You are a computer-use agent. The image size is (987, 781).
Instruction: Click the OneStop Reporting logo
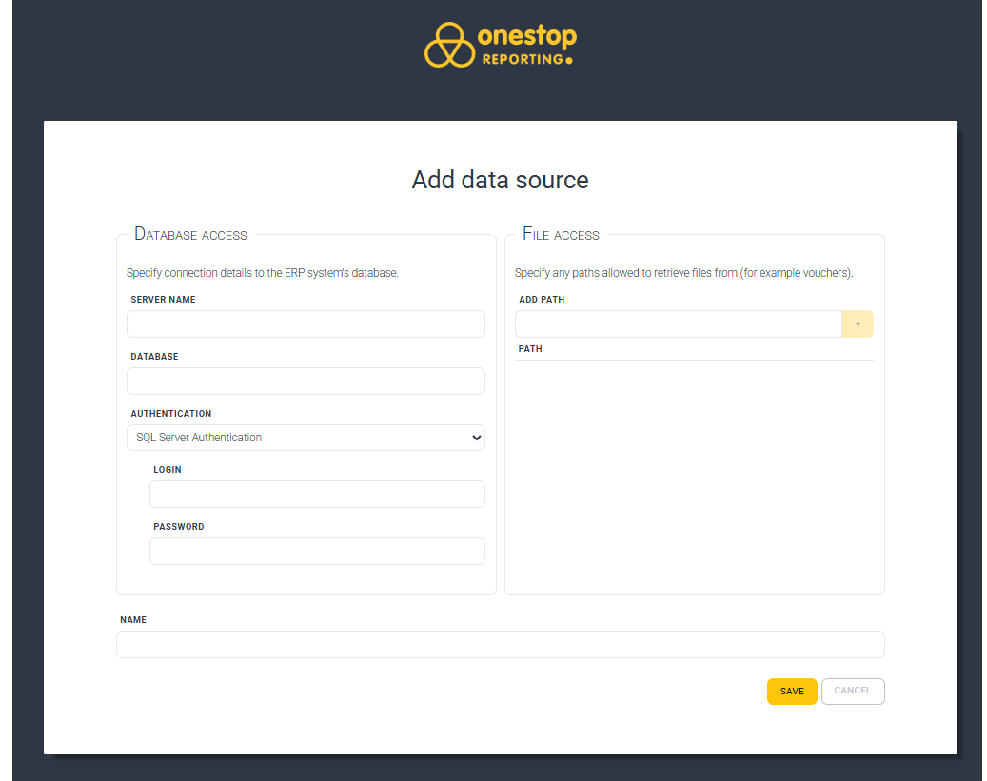500,45
